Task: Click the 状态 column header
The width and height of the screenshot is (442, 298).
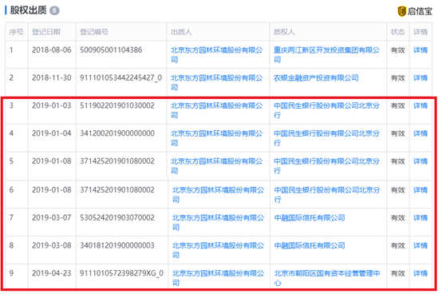Action: [398, 32]
